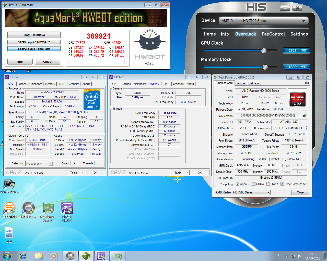Viewport: 327px width, 261px height.
Task: Open the Settings tab in HIS iTurbo
Action: click(299, 34)
